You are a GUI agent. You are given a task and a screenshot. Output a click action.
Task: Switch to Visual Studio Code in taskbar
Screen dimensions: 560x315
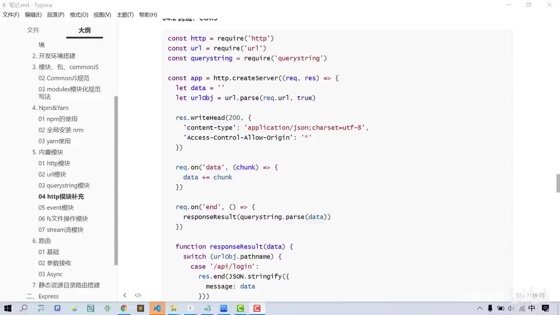pos(157,308)
